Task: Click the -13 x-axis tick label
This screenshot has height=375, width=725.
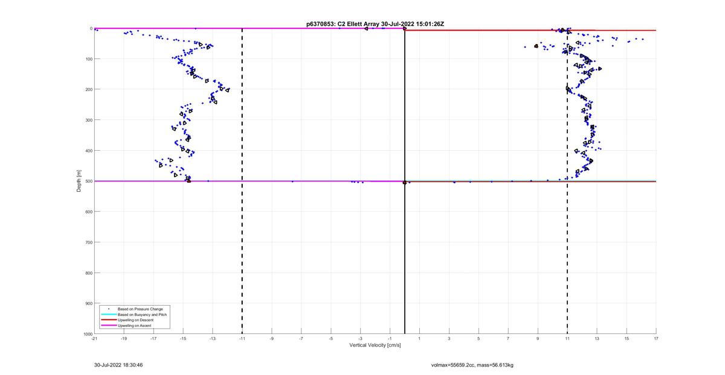Action: pyautogui.click(x=213, y=338)
